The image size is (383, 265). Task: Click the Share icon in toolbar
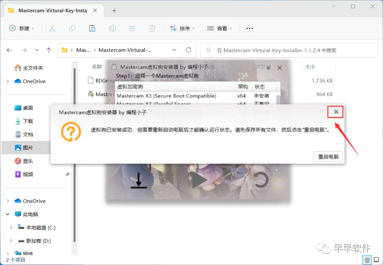[x=132, y=28]
